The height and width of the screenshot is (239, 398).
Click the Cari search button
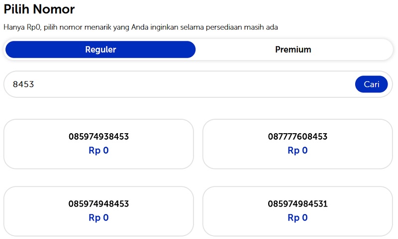tap(371, 84)
